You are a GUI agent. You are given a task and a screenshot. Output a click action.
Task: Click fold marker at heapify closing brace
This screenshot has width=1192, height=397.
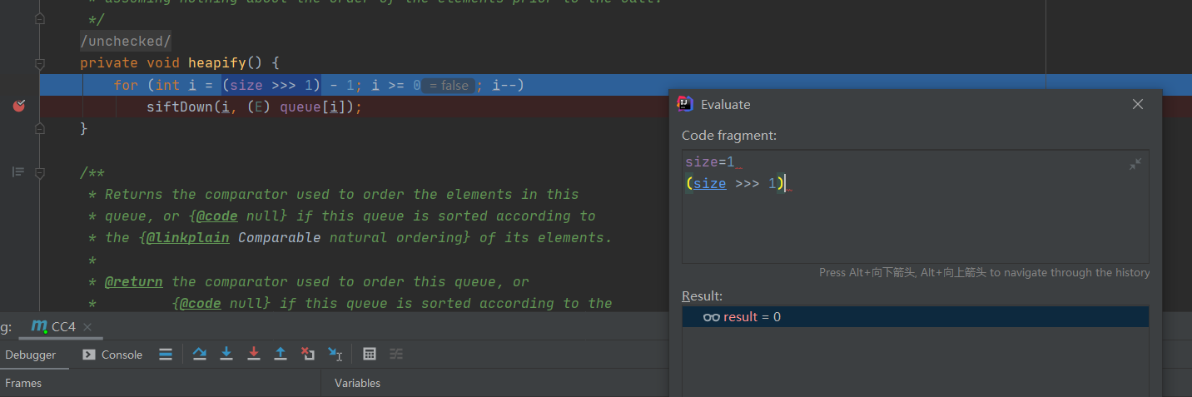[x=39, y=128]
